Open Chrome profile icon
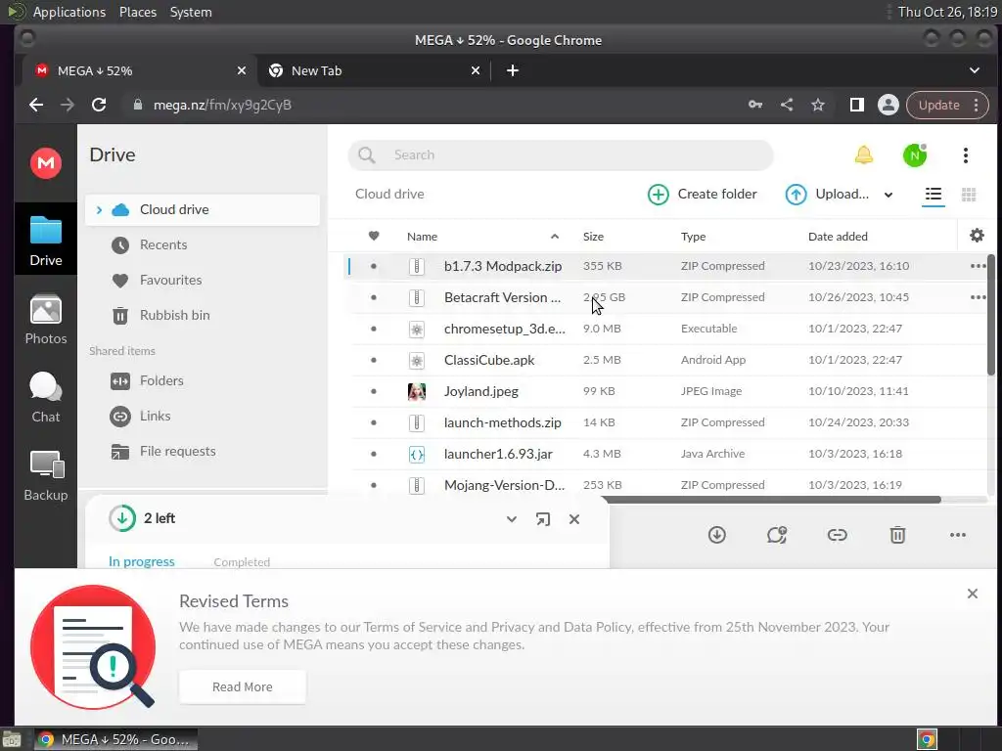The height and width of the screenshot is (751, 1002). tap(888, 105)
